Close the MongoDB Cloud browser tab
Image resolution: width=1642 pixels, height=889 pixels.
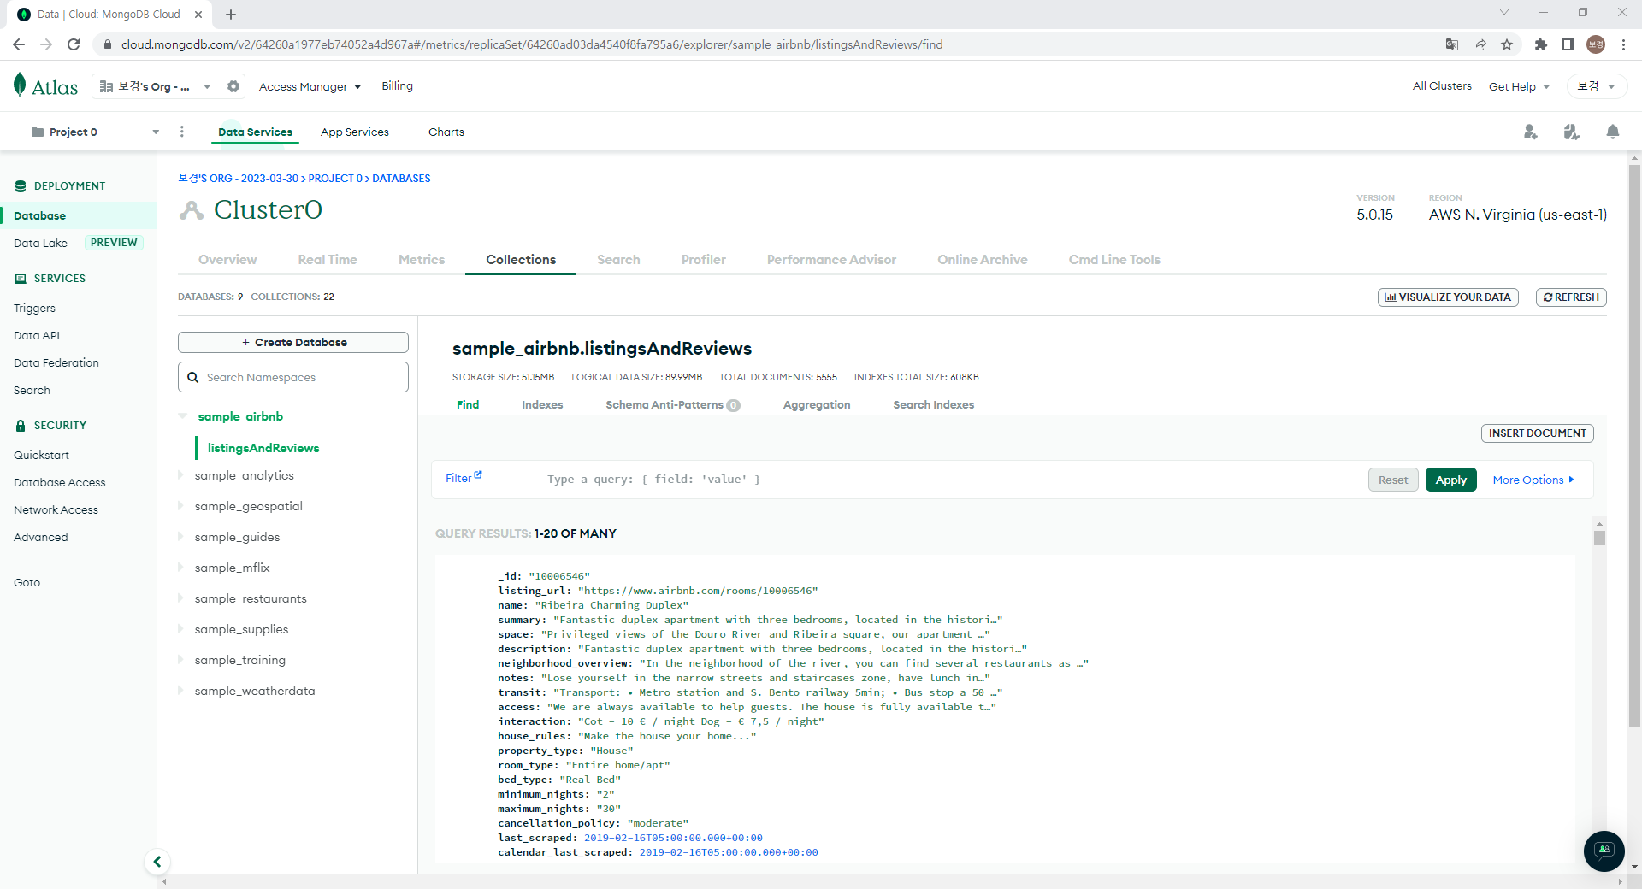tap(198, 15)
